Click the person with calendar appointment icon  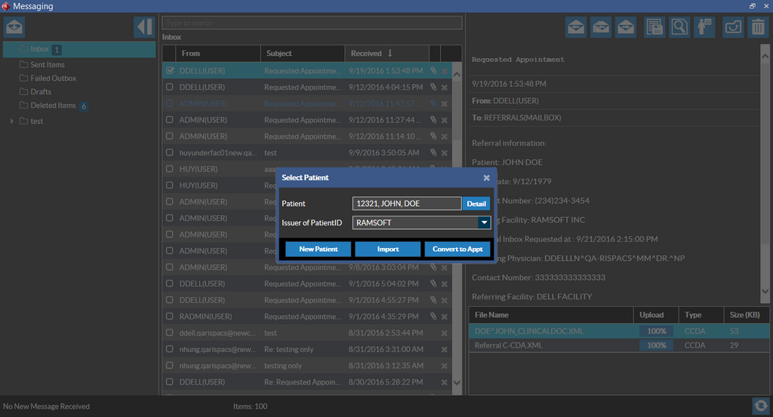[704, 27]
